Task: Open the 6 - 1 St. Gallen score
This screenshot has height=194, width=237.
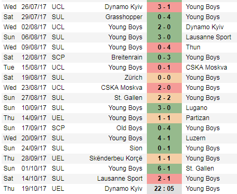Action: tap(164, 168)
